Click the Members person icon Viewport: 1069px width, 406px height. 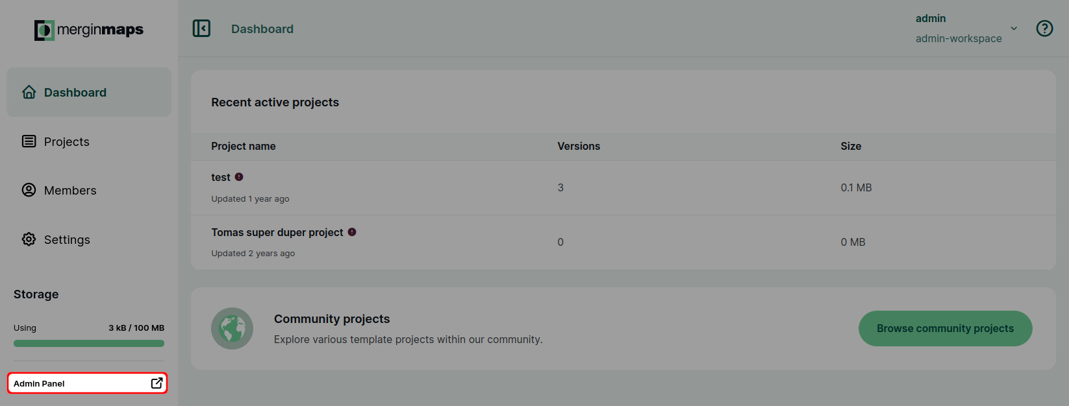click(29, 190)
